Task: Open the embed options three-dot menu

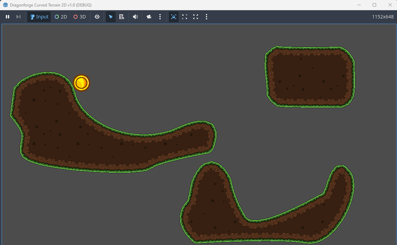Action: pos(206,17)
